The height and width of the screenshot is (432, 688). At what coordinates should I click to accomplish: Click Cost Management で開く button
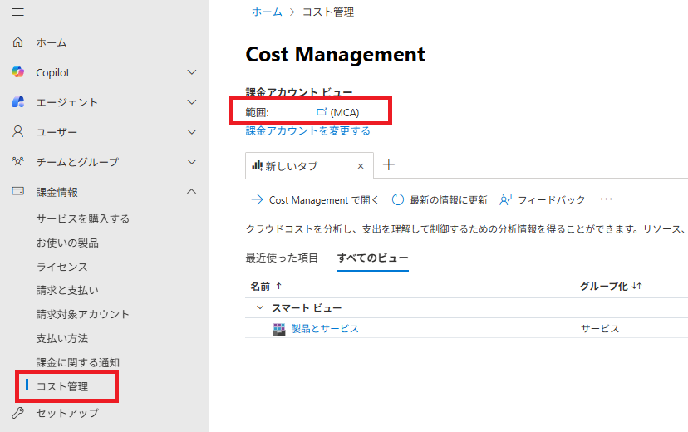pos(315,199)
